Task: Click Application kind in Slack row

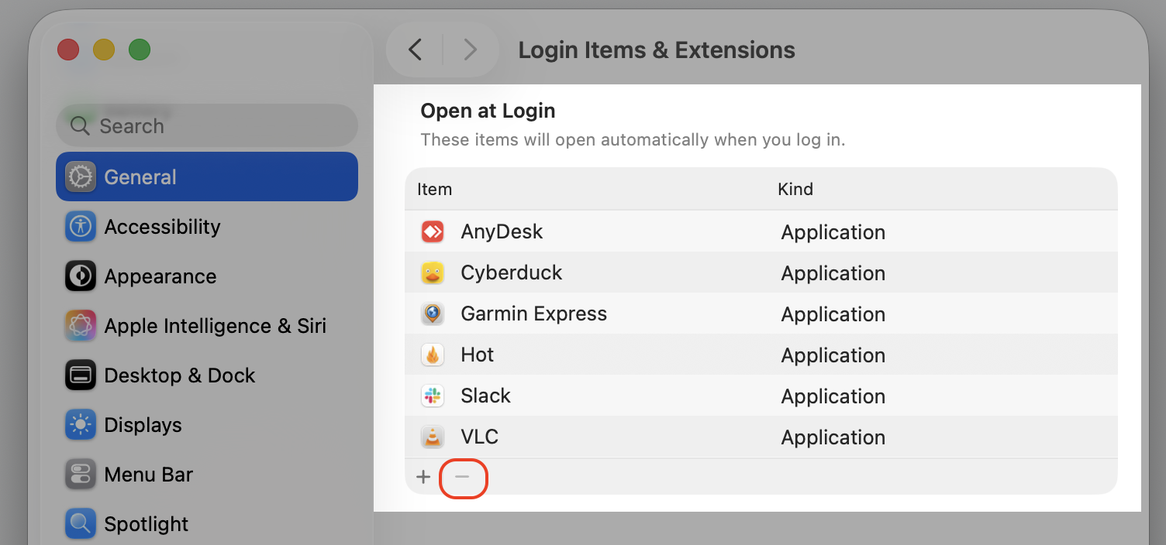Action: tap(833, 396)
